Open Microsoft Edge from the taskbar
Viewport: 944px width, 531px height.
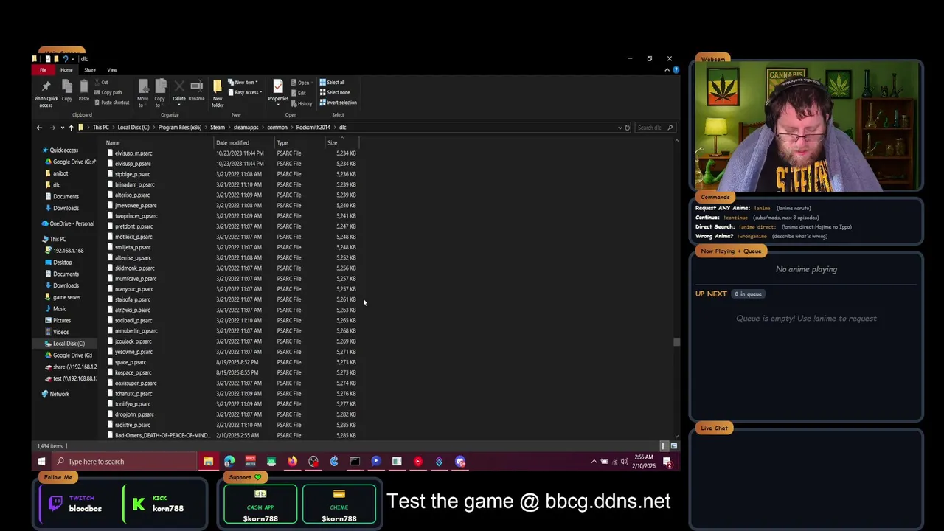(x=229, y=462)
